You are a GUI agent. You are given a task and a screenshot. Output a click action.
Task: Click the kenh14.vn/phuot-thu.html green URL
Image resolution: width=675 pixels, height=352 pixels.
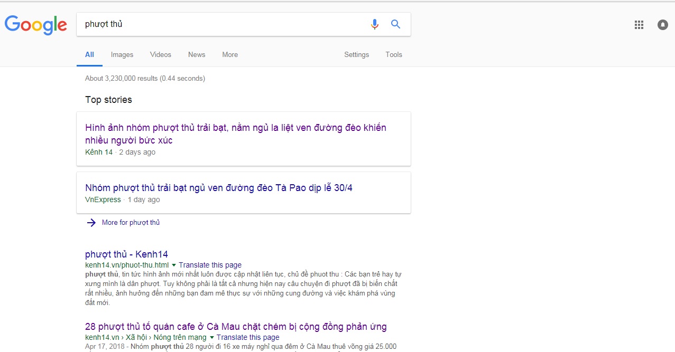click(127, 265)
